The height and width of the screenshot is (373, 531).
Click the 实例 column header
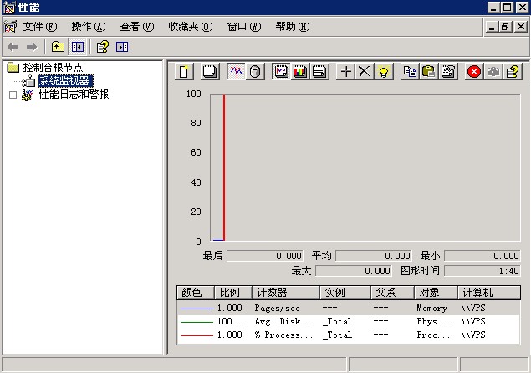click(x=345, y=293)
